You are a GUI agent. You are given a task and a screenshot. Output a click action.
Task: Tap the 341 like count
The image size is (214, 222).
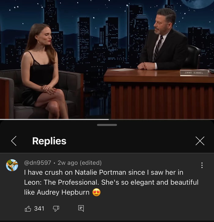(x=39, y=209)
